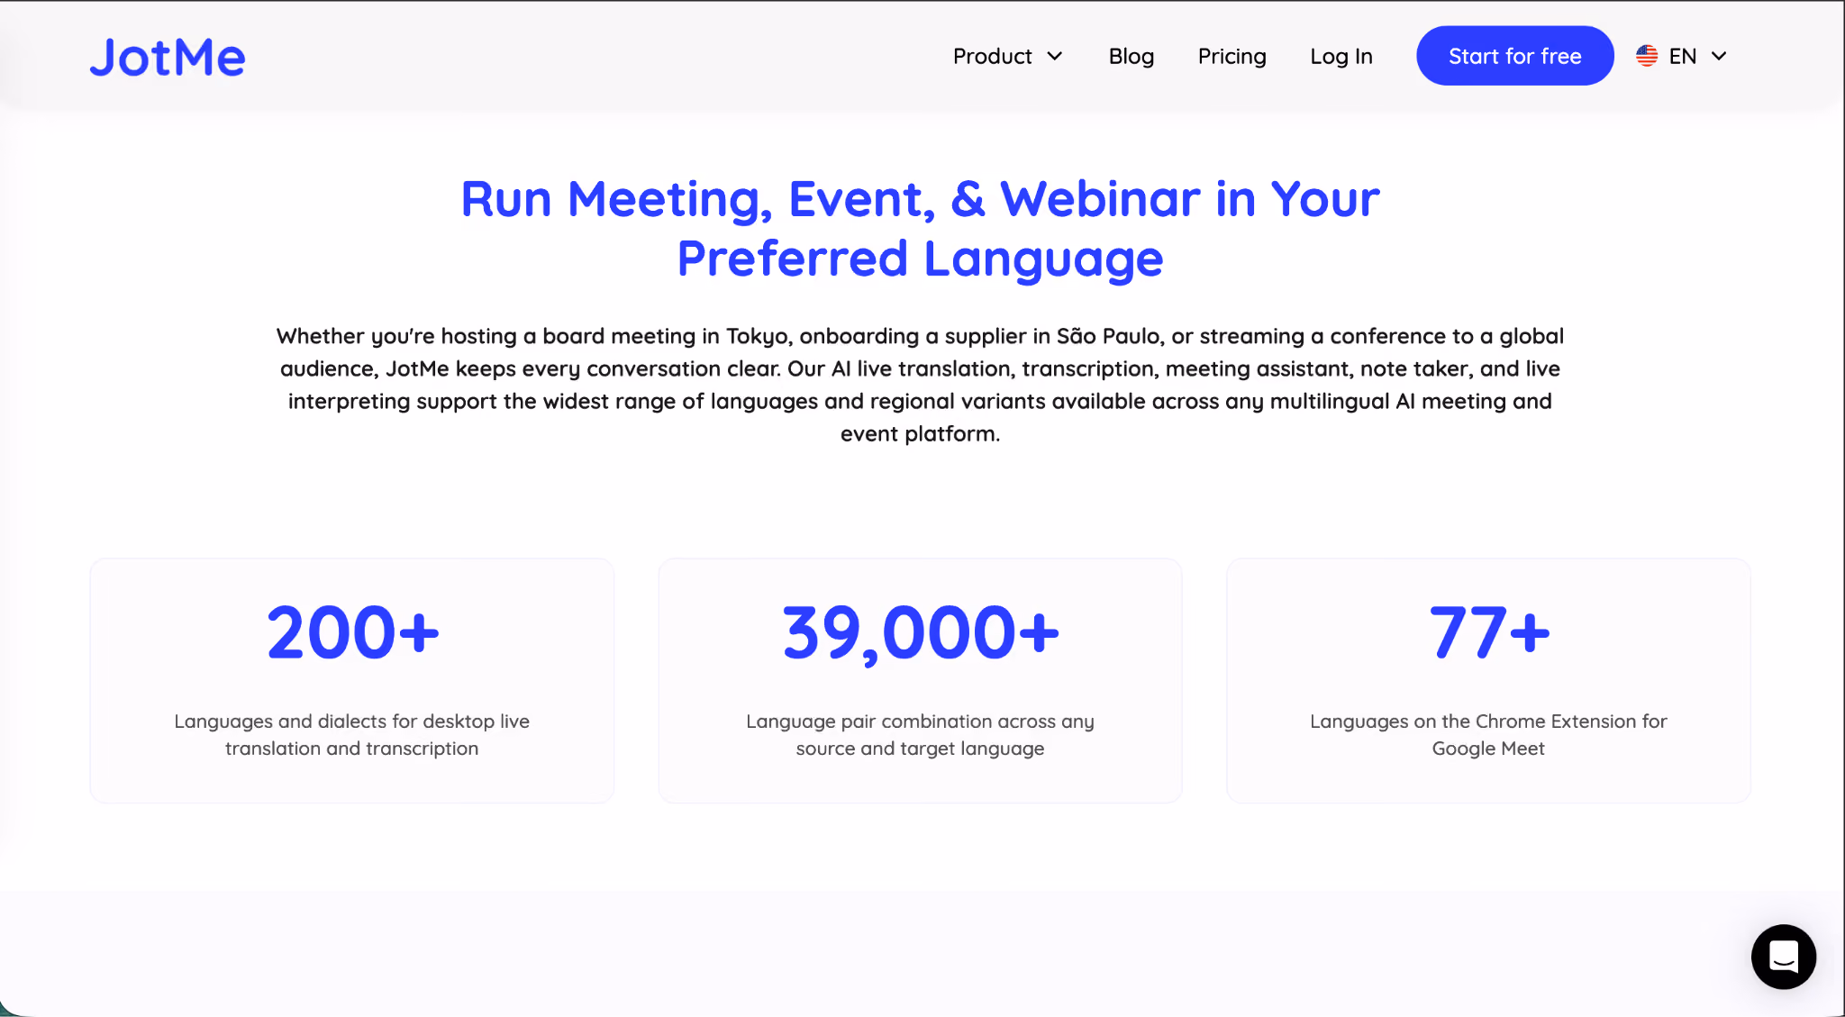This screenshot has height=1017, width=1845.
Task: Open the EN language dropdown arrow
Action: pos(1719,56)
